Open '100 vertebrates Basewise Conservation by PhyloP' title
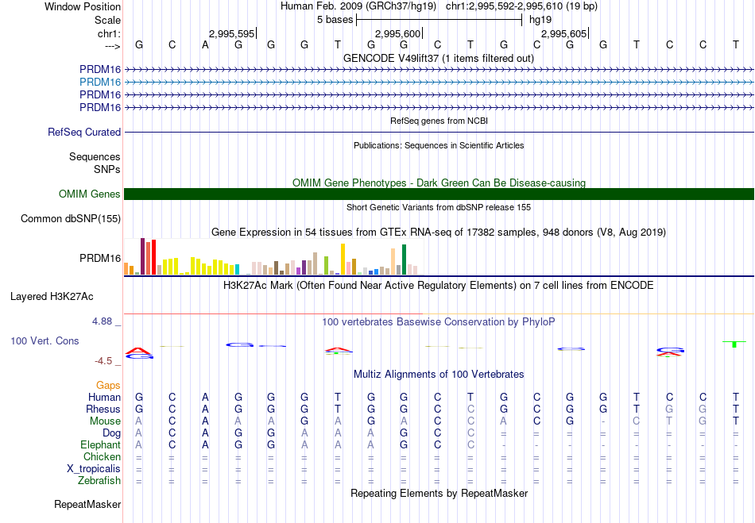The height and width of the screenshot is (523, 755). (x=439, y=322)
